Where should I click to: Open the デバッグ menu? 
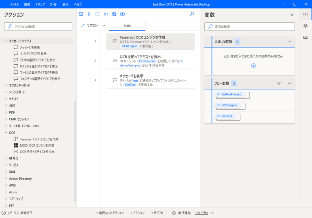[x=40, y=4]
